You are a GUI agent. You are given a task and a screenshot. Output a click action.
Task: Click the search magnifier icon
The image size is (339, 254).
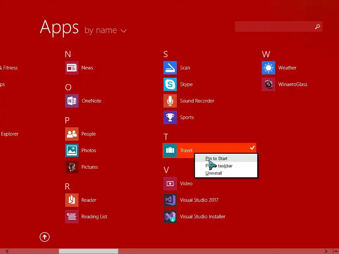(x=317, y=26)
